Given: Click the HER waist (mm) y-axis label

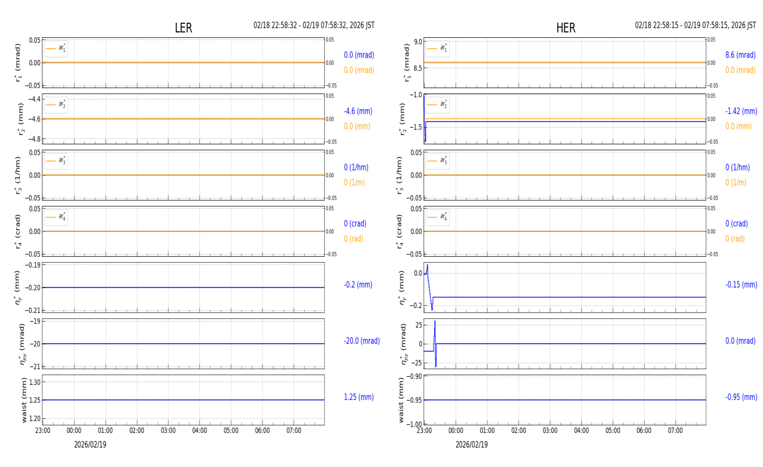Looking at the screenshot, I should point(400,400).
